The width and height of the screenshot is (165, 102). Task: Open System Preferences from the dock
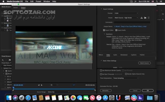(x=112, y=98)
